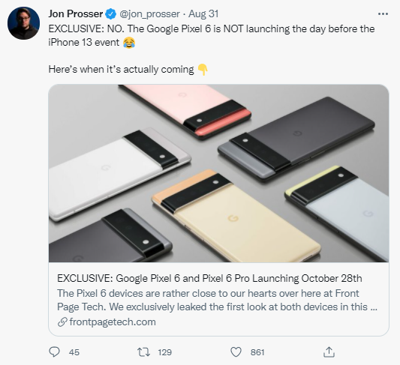Click the share upload icon
Viewport: 400px width, 365px height.
(x=329, y=352)
